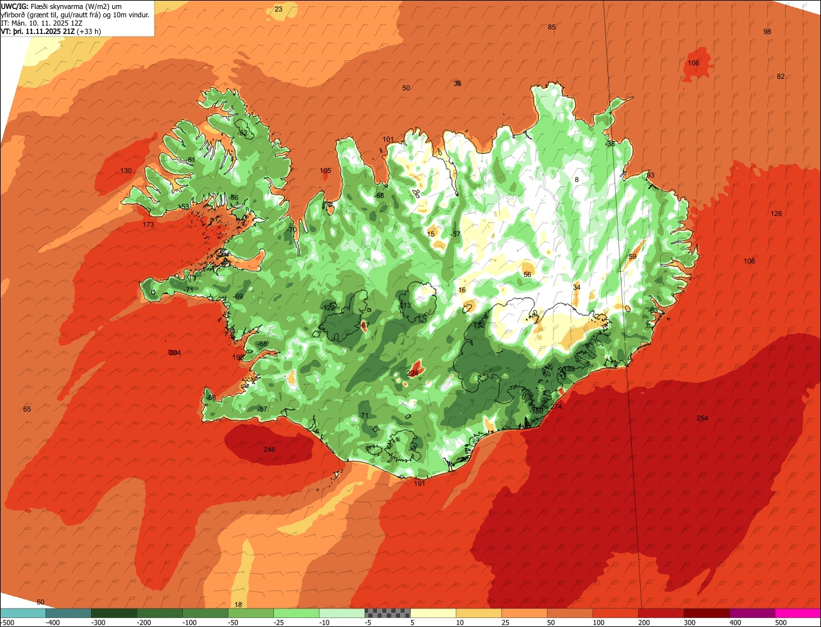The image size is (821, 627).
Task: Click the value 254 over the southeast ocean
Action: (x=702, y=419)
